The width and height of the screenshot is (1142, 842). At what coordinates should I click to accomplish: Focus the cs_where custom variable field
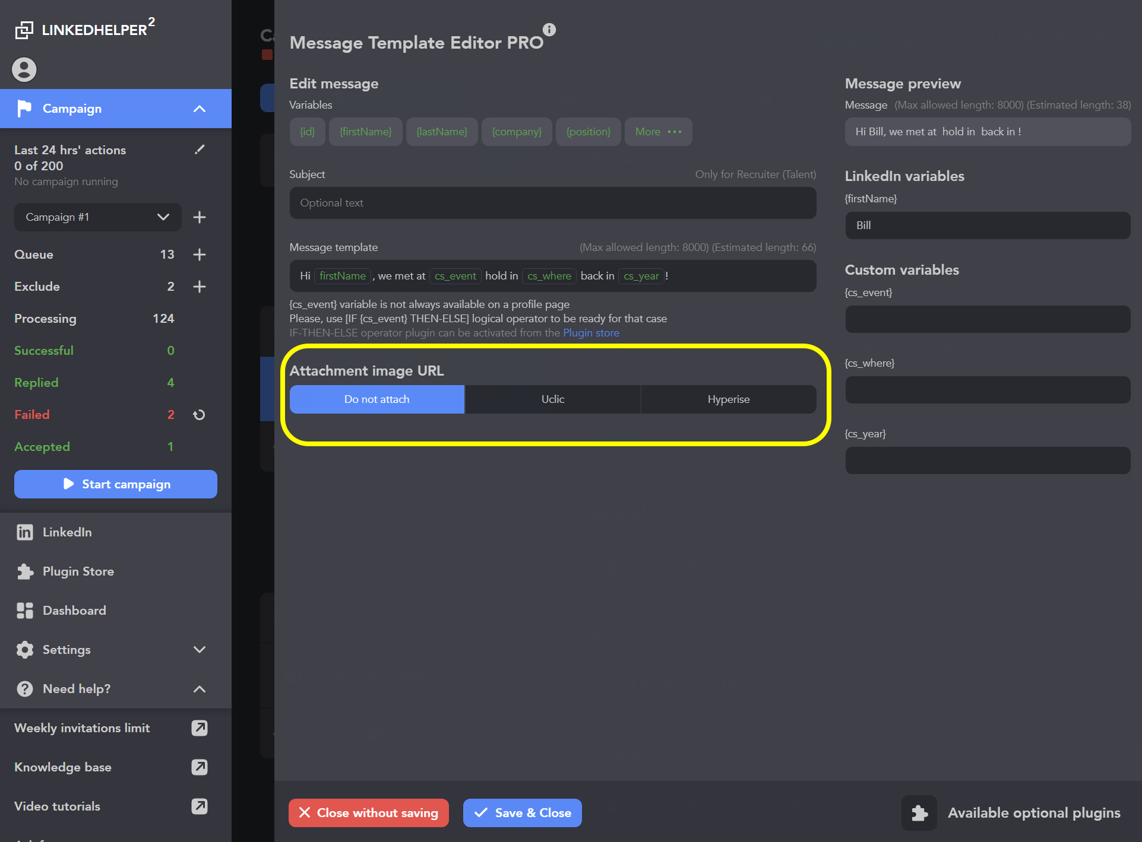click(x=988, y=390)
